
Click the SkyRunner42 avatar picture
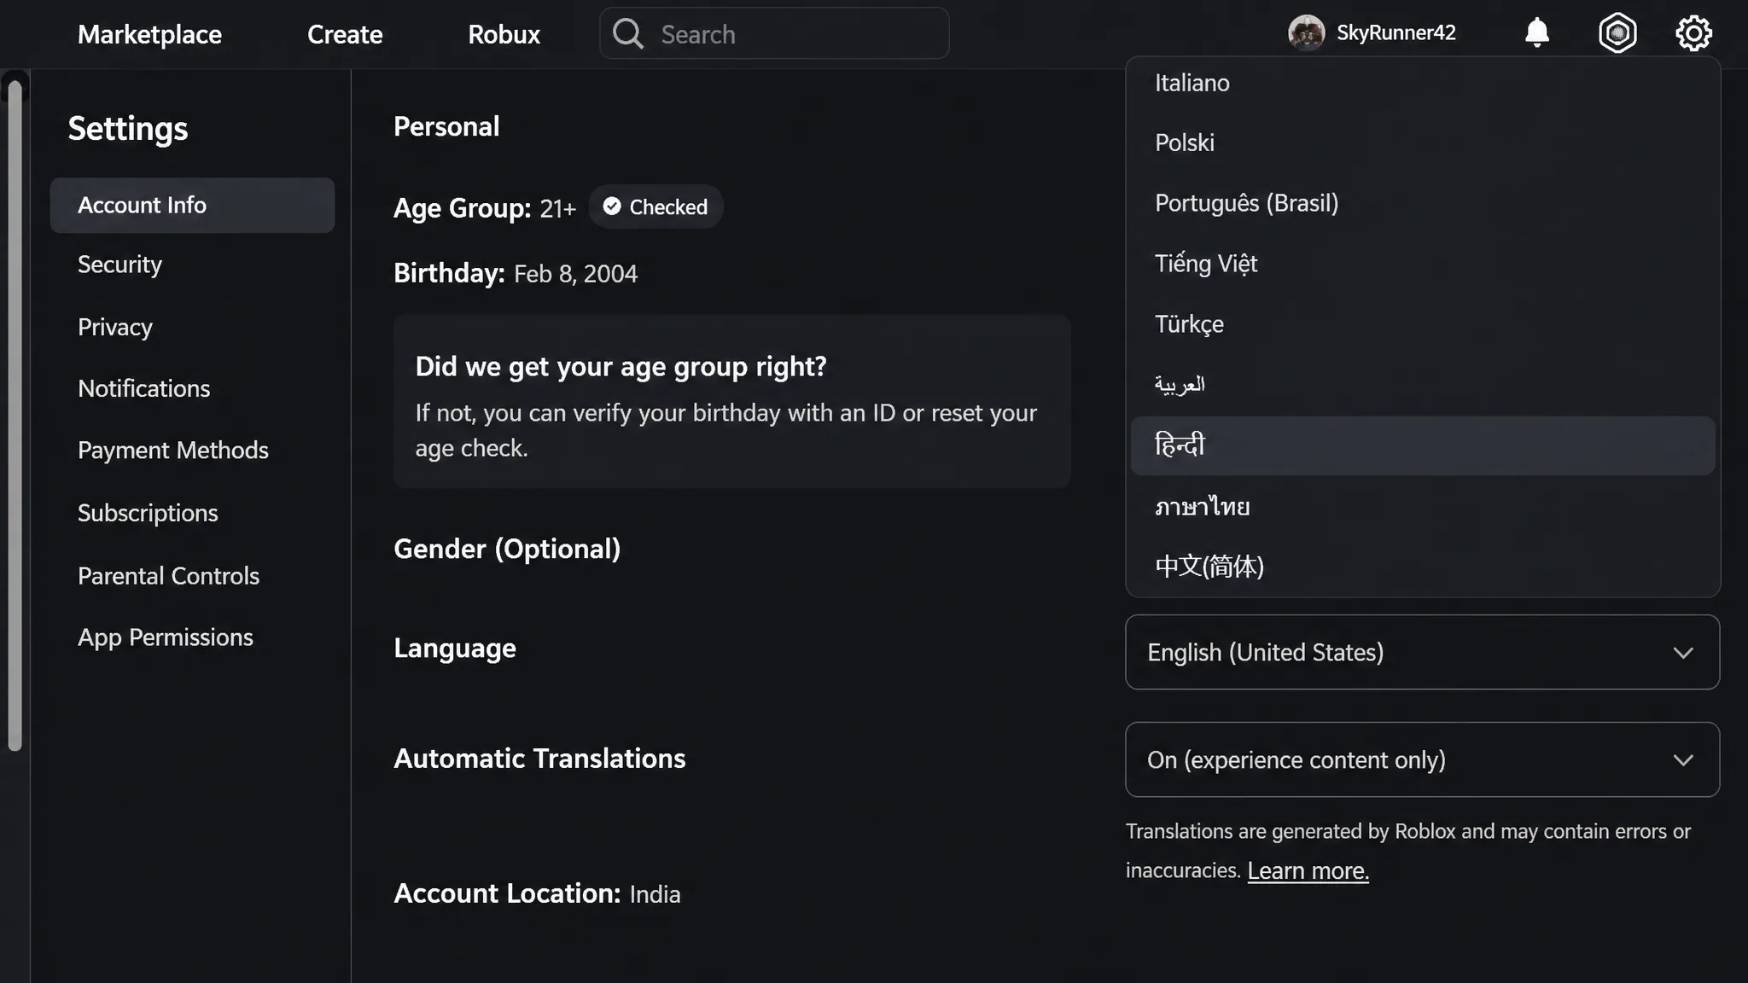(1306, 33)
